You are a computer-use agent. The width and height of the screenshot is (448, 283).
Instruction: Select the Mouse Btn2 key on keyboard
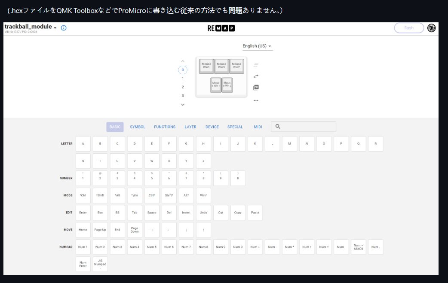(236, 66)
